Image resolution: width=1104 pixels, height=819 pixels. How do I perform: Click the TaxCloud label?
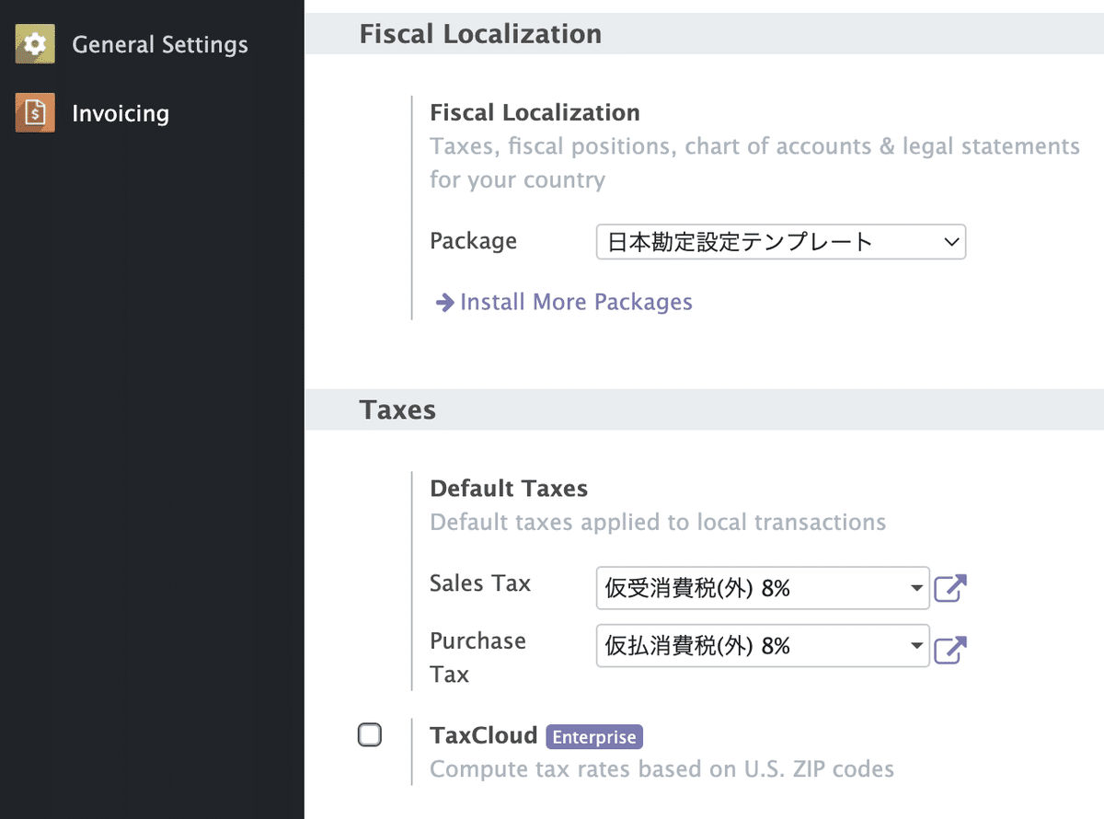tap(483, 734)
